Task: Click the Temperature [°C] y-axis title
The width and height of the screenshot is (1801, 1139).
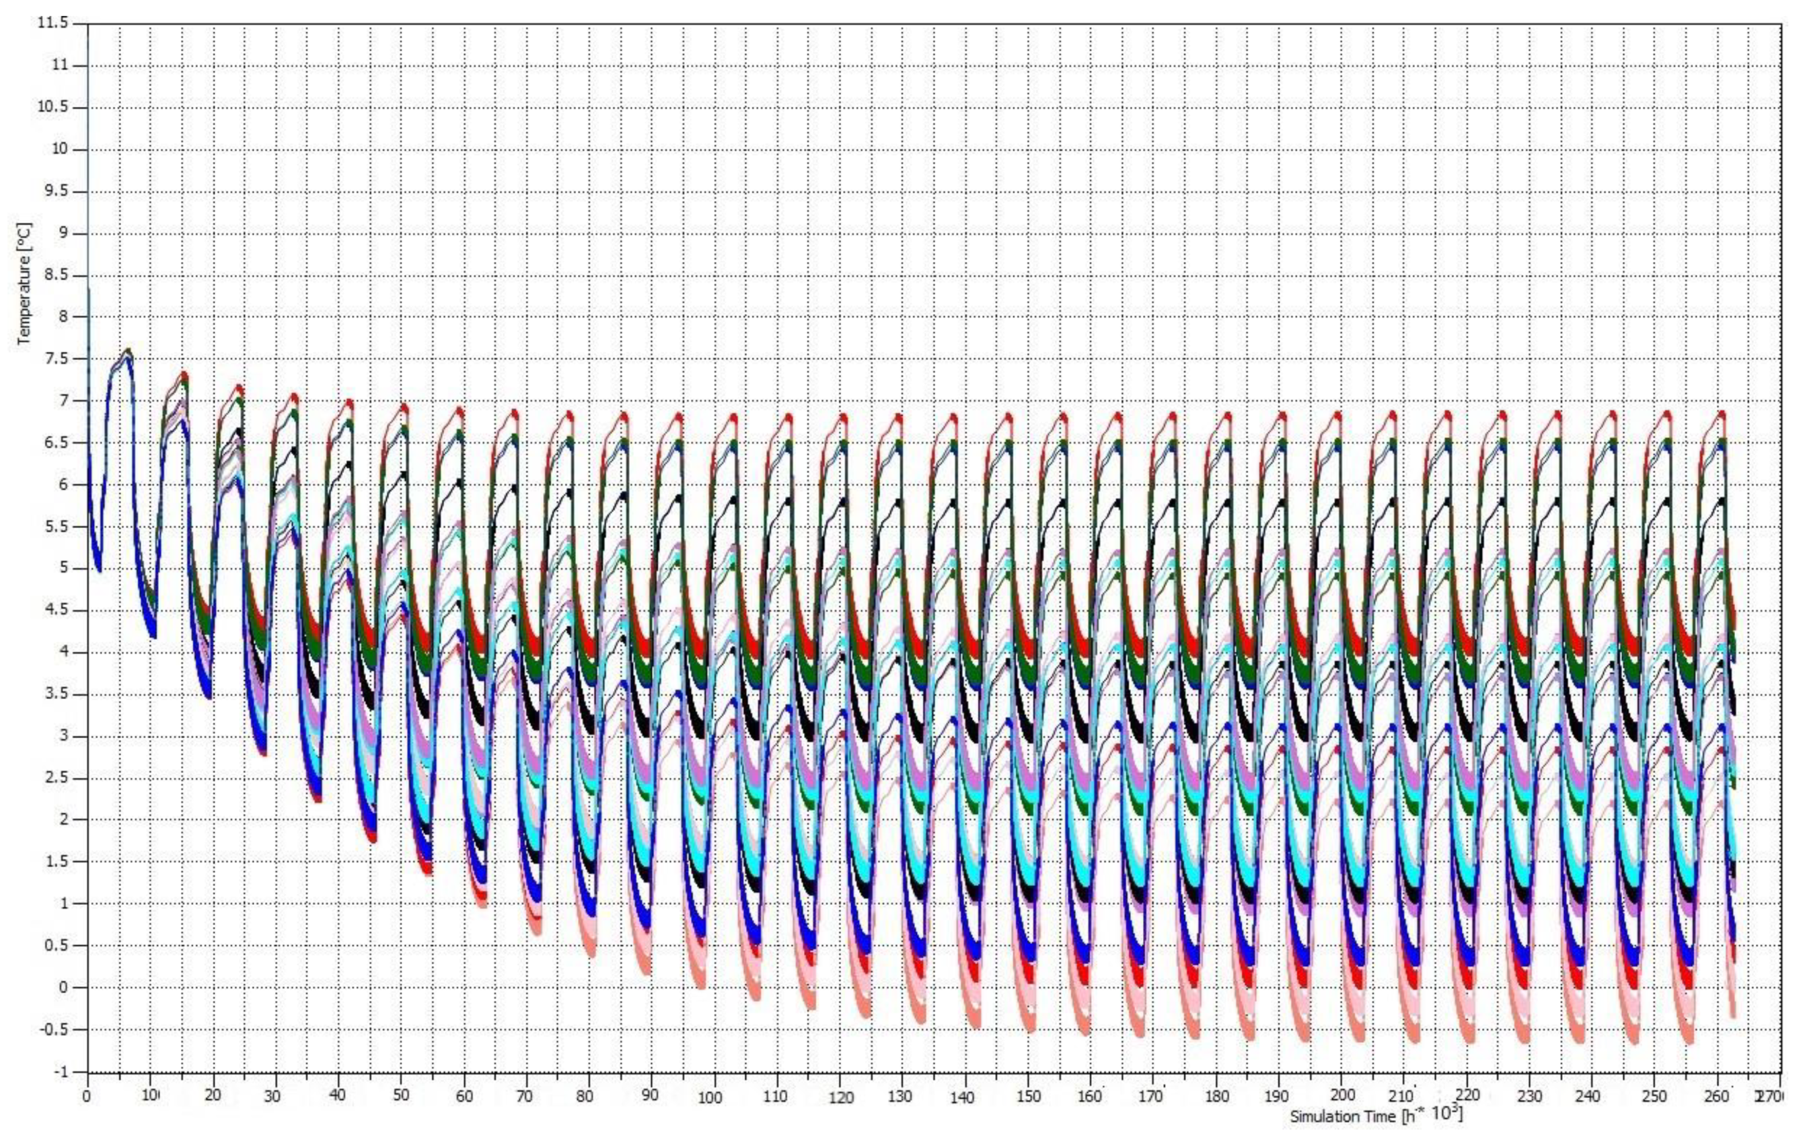Action: (x=24, y=284)
